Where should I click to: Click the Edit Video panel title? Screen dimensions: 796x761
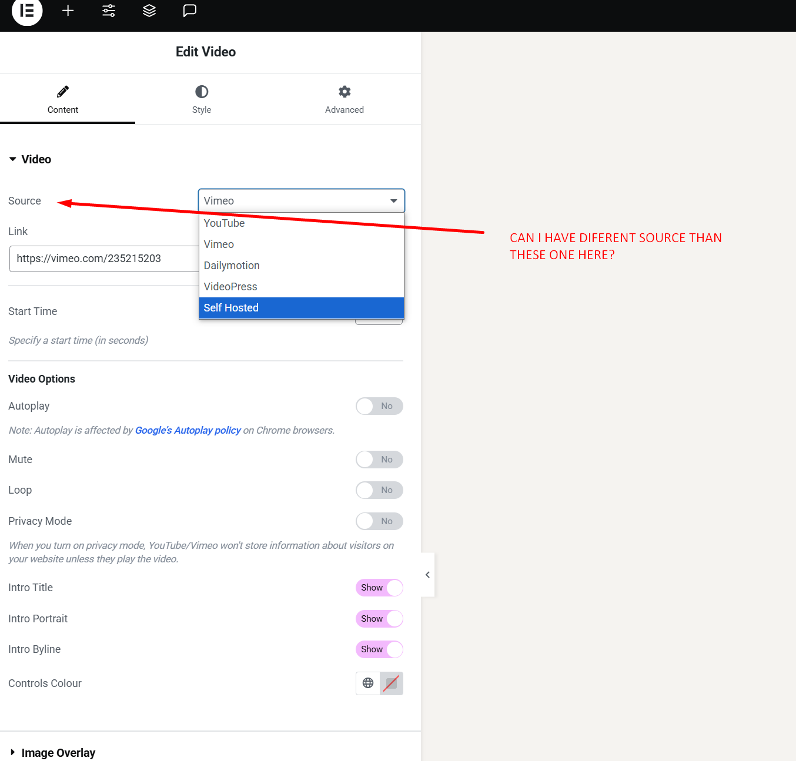click(206, 52)
